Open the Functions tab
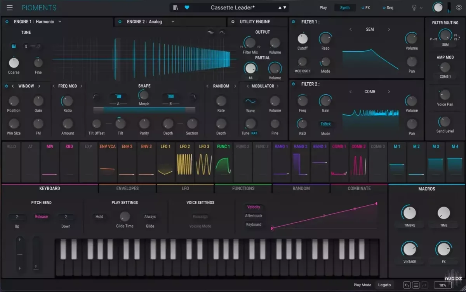This screenshot has width=466, height=292. 243,188
